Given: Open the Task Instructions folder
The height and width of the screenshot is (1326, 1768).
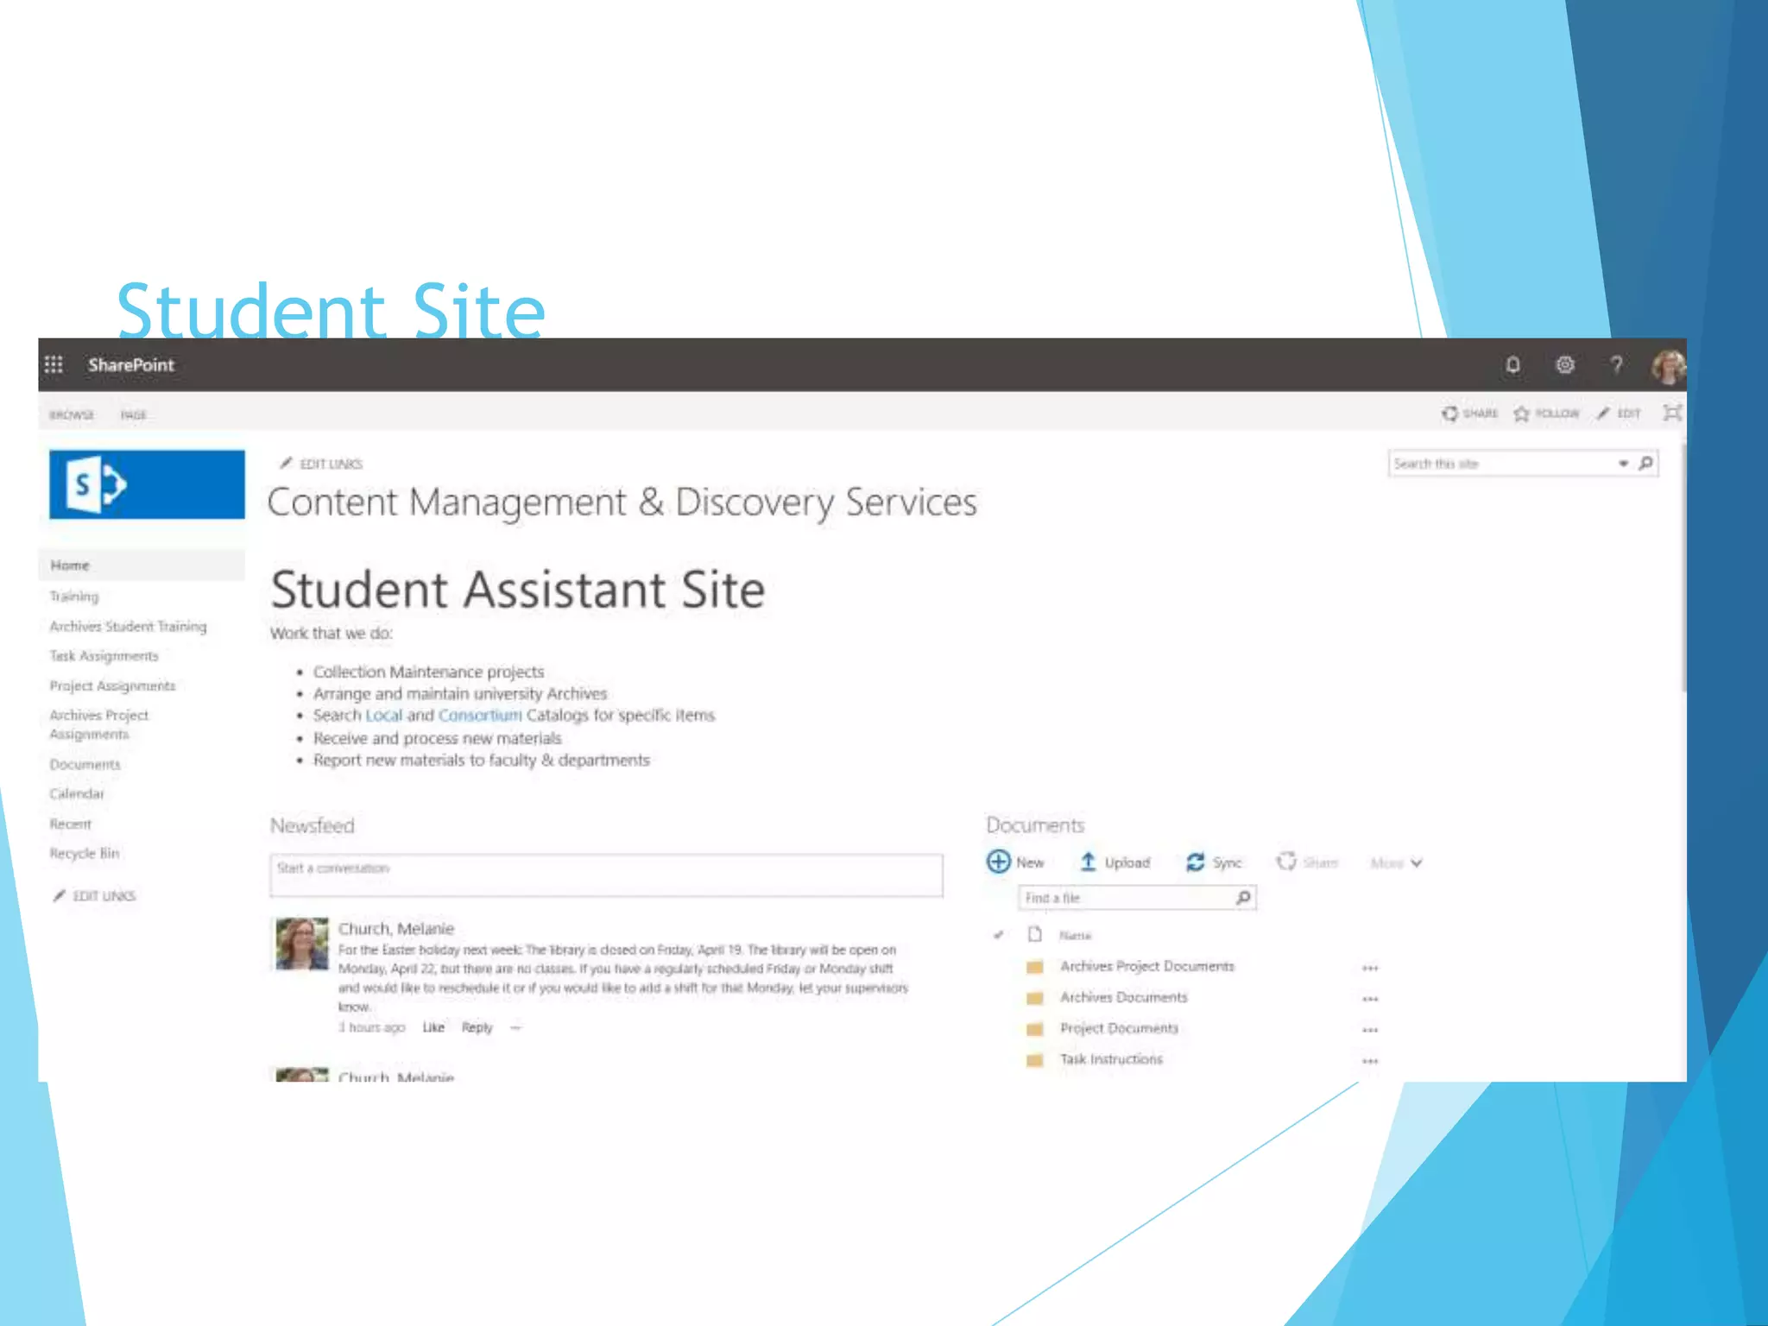Looking at the screenshot, I should coord(1111,1059).
